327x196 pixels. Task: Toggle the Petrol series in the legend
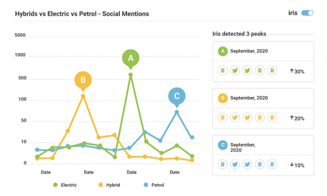153,185
